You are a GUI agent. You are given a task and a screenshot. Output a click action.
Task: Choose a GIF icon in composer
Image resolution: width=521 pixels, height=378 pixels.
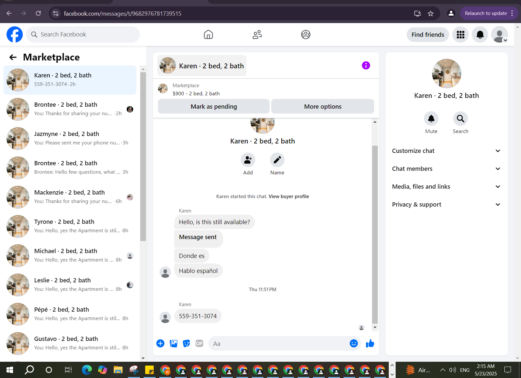199,344
